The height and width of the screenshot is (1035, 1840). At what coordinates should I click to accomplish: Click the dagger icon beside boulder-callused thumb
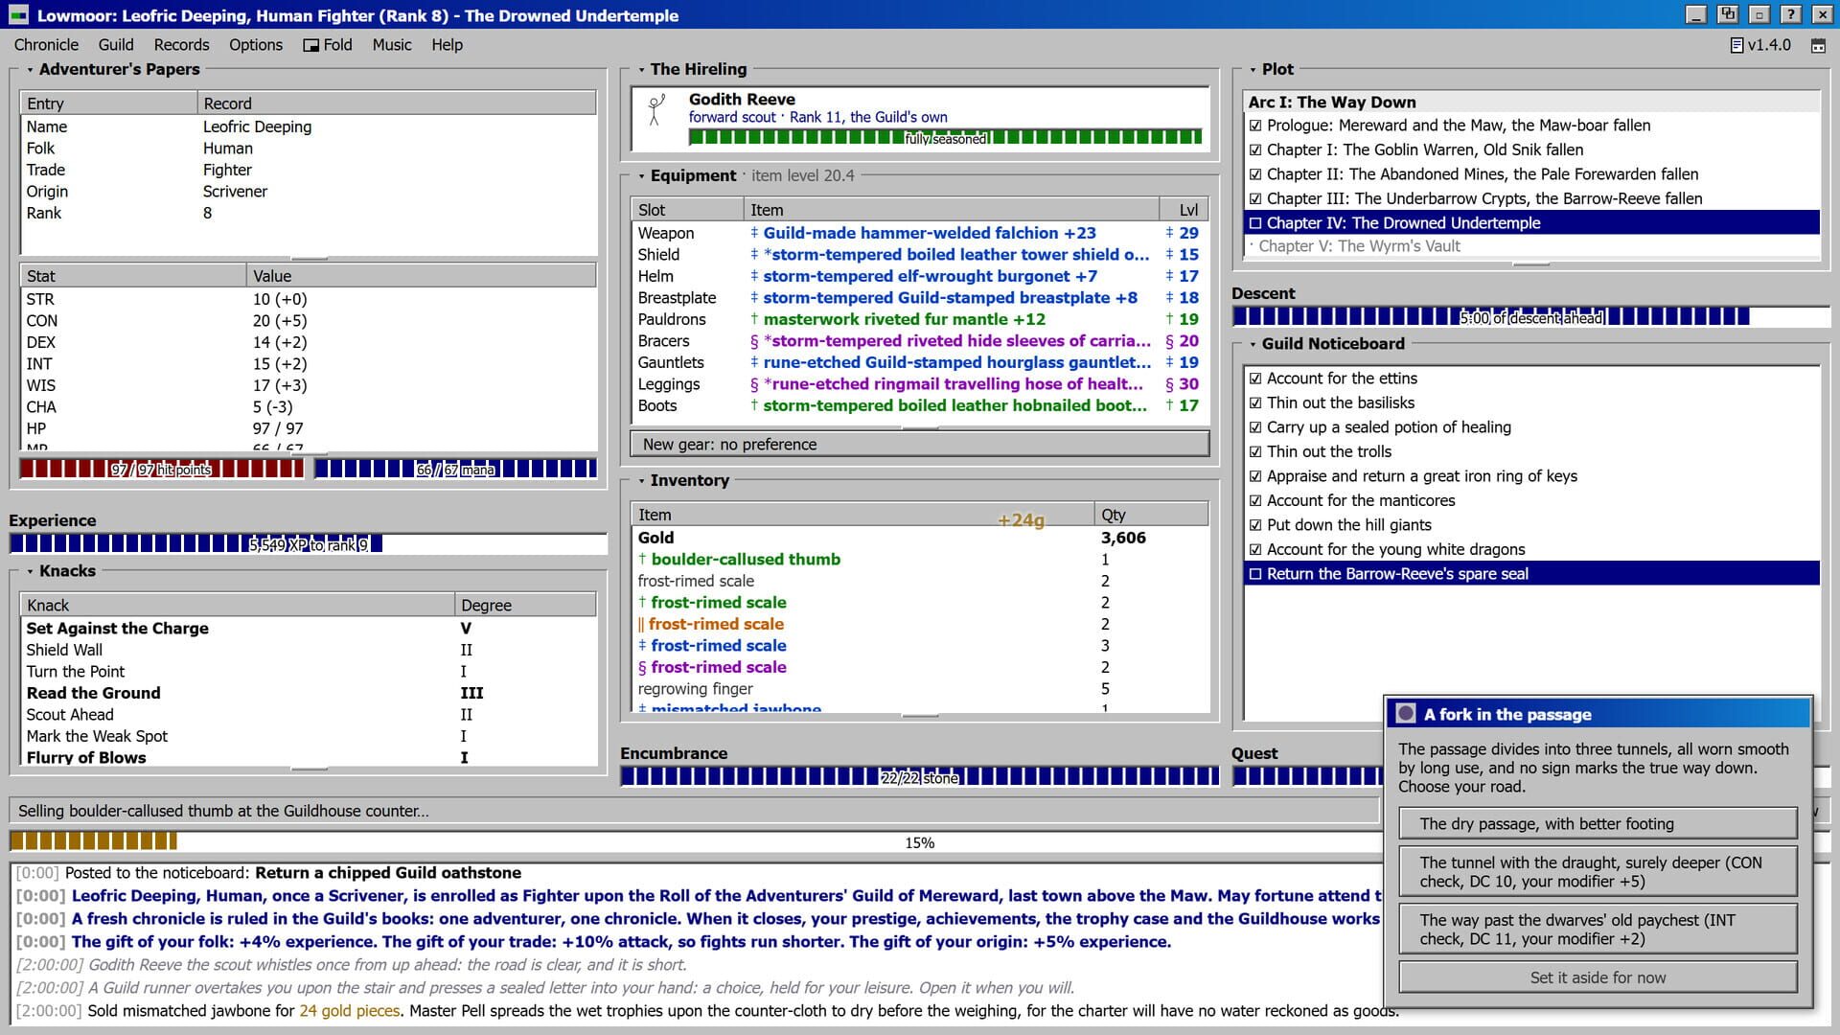pyautogui.click(x=642, y=559)
